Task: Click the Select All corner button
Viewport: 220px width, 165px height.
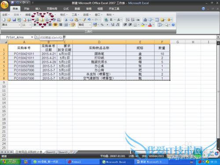Action: click(4, 42)
